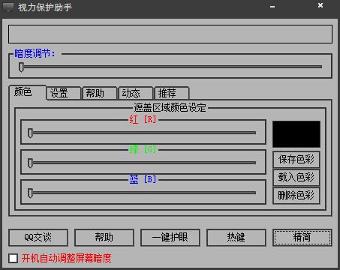
Task: Click the 保存色彩 button
Action: coord(296,159)
